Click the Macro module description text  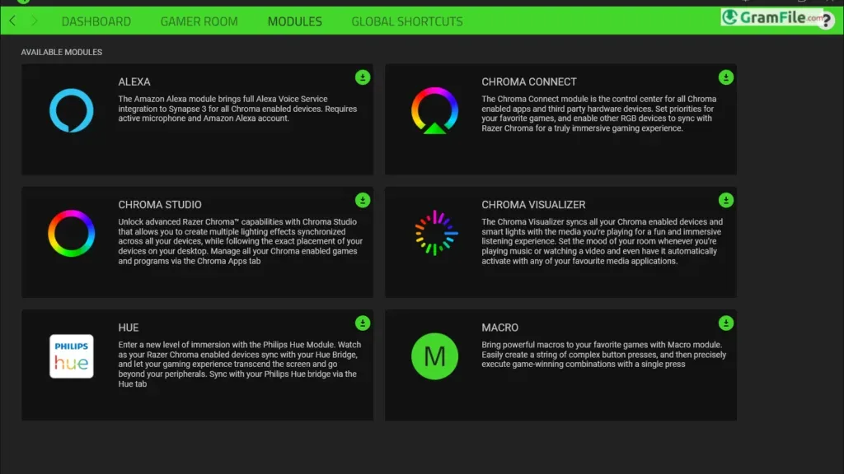[x=604, y=354]
